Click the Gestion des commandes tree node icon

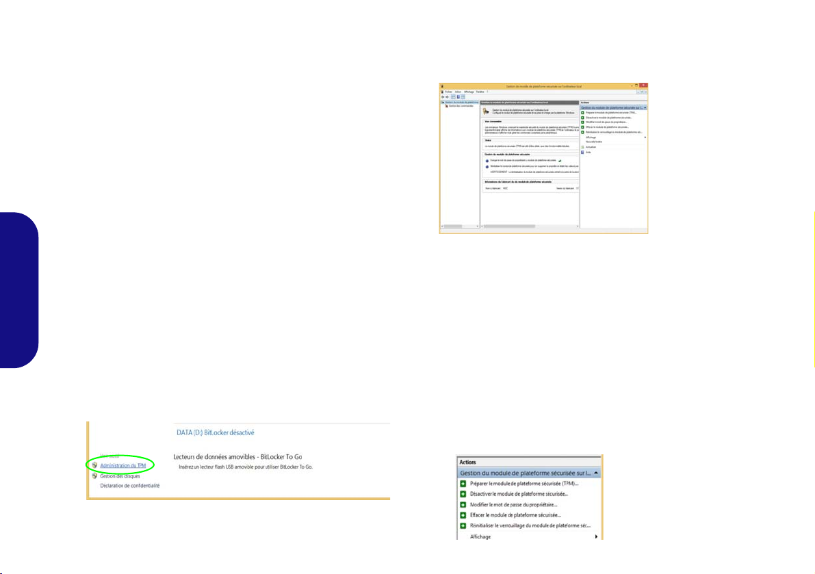[x=446, y=106]
